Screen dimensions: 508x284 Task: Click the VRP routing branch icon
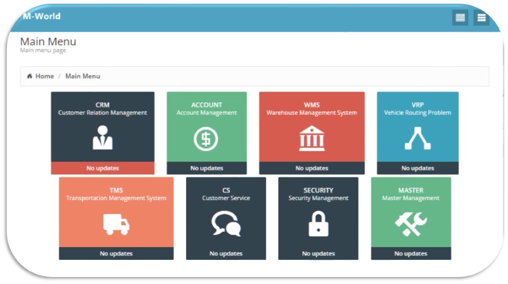coord(418,139)
